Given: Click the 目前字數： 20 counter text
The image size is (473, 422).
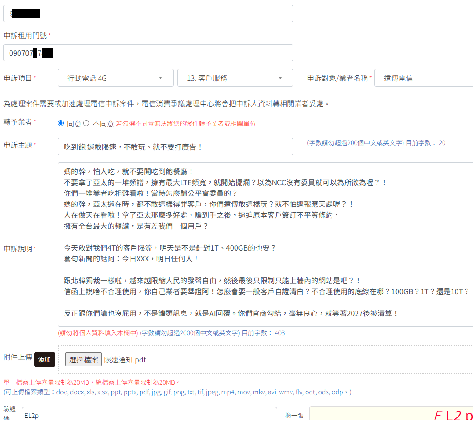Looking at the screenshot, I should click(x=425, y=143).
